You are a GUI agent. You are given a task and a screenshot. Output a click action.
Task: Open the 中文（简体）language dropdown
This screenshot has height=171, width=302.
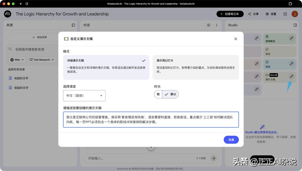84,96
